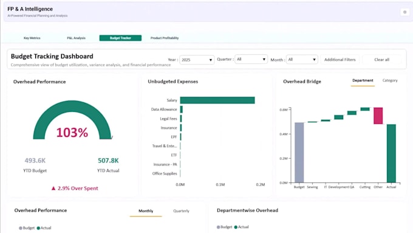Switch Overhead Bridge to Category view

[390, 80]
